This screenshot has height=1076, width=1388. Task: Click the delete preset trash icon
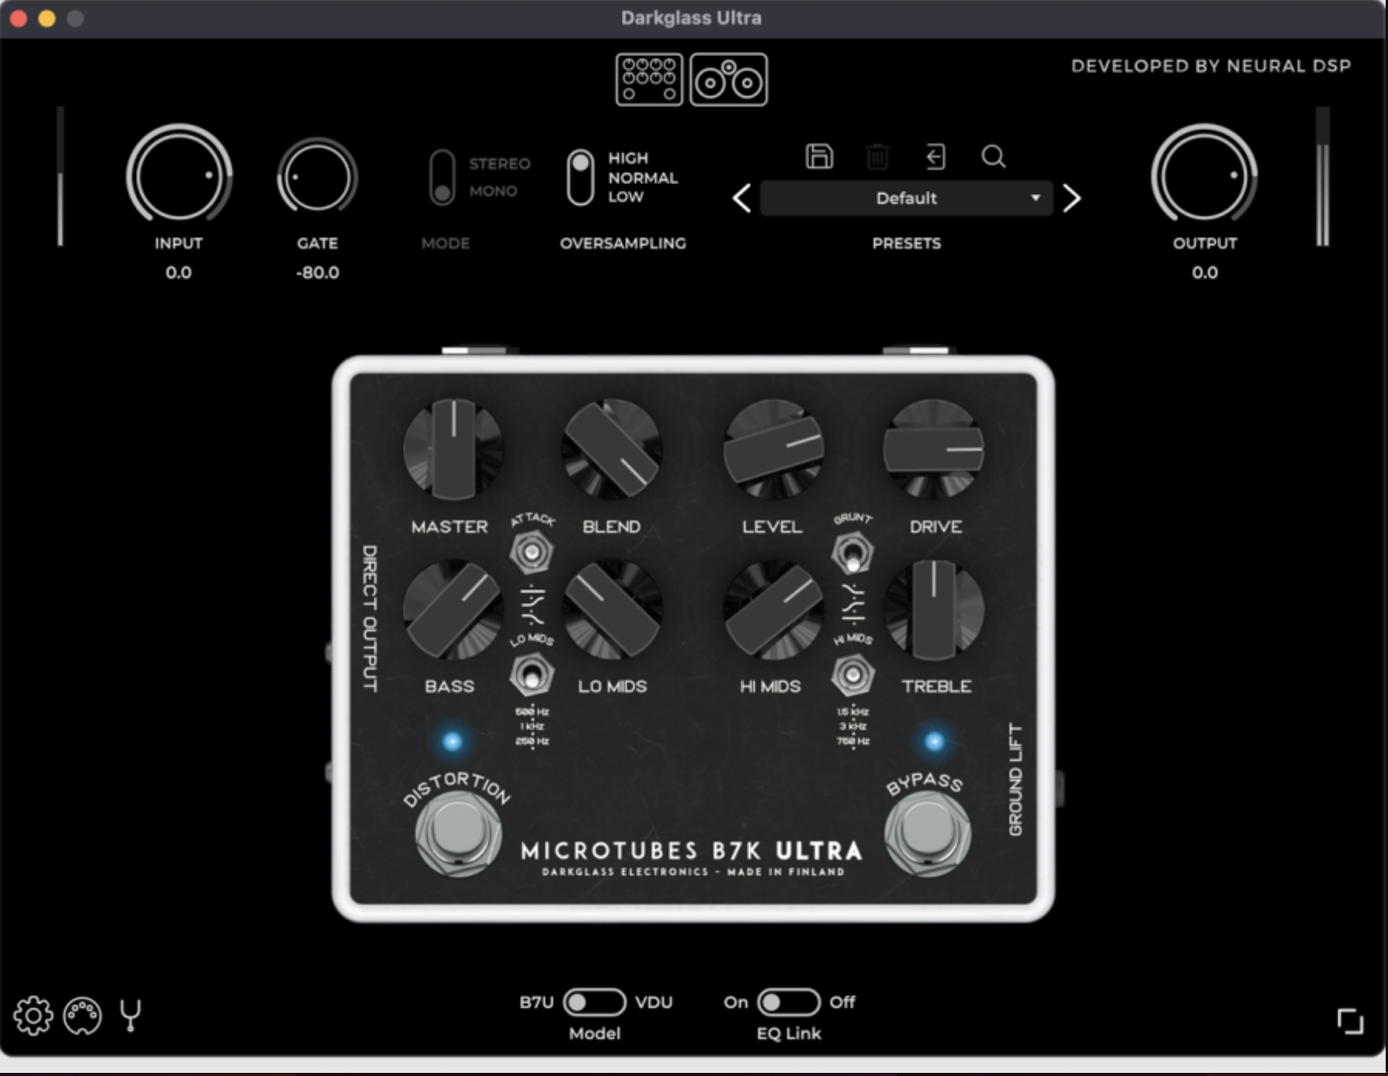point(877,157)
